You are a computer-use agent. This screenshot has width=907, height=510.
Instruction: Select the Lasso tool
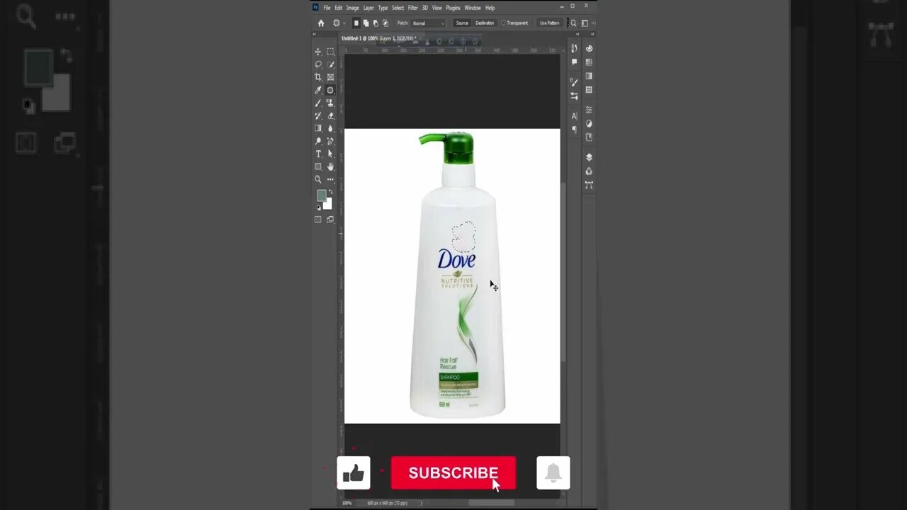(318, 64)
